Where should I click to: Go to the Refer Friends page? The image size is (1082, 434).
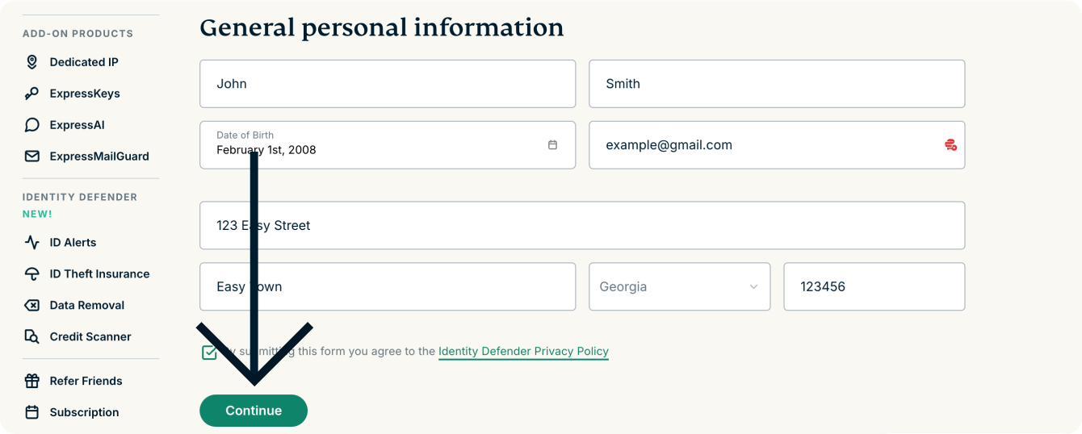(x=86, y=381)
